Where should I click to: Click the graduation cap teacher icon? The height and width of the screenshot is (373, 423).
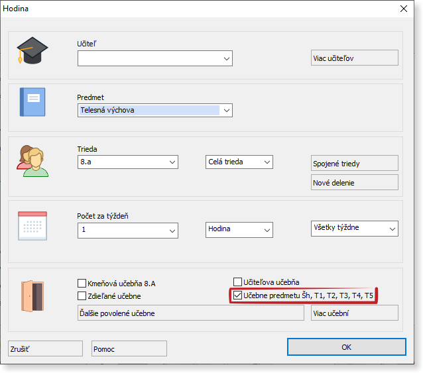(32, 50)
